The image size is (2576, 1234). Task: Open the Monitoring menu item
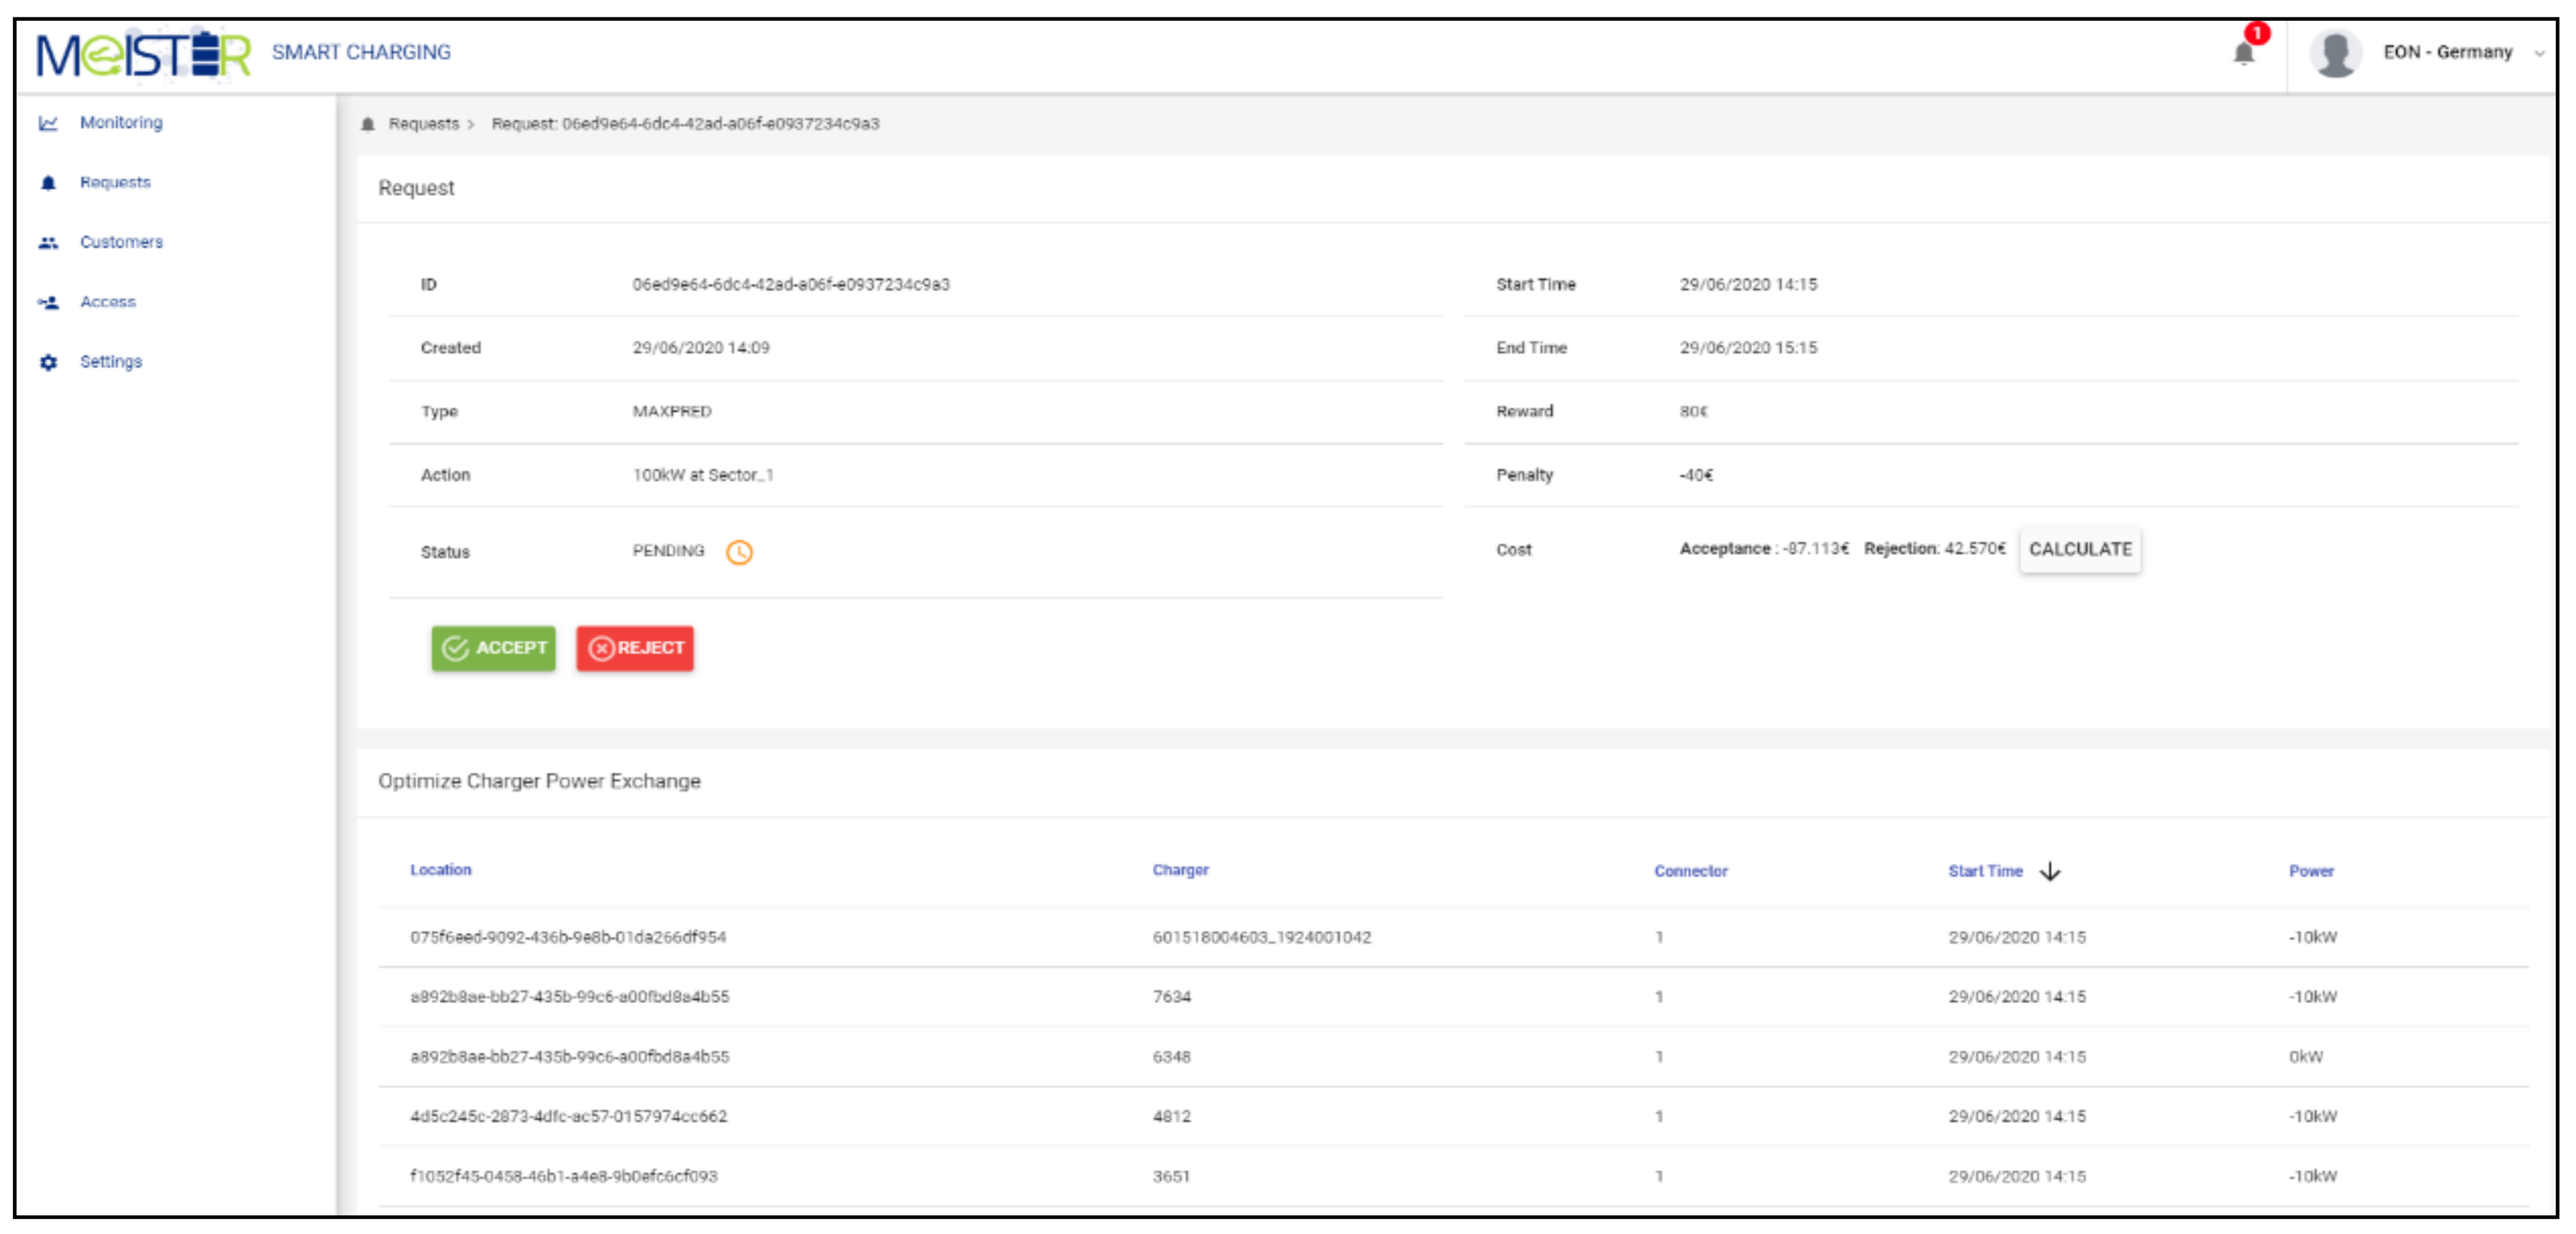point(121,122)
